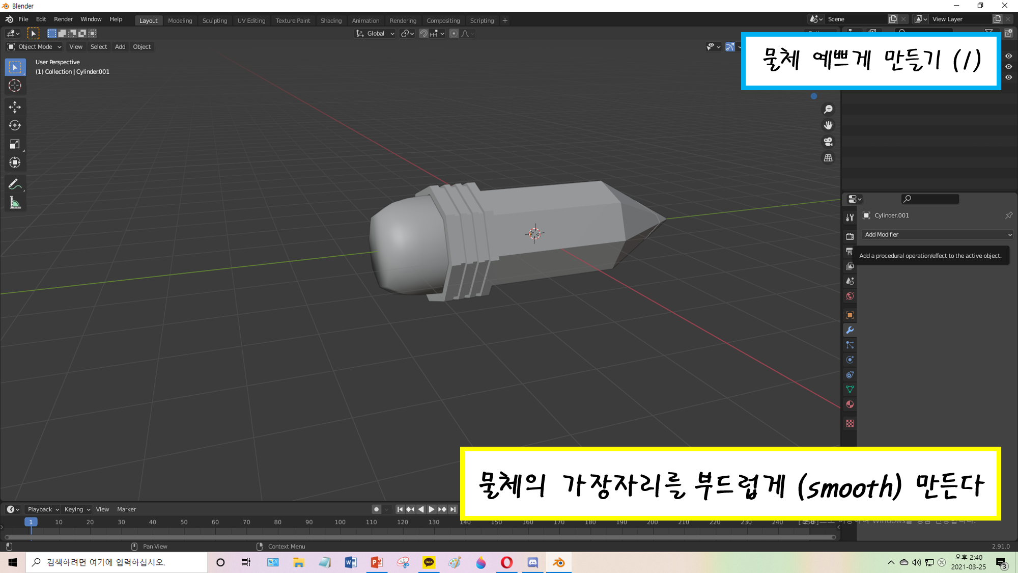Toggle first outliner eye visibility
1018x573 pixels.
click(1008, 56)
